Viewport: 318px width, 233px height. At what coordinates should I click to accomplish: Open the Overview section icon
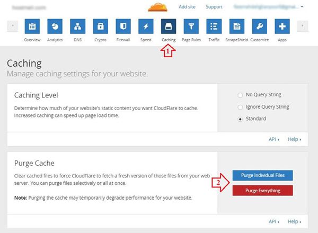(32, 26)
